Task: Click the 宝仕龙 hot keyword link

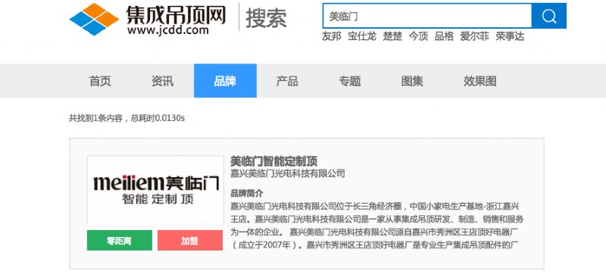Action: click(362, 36)
